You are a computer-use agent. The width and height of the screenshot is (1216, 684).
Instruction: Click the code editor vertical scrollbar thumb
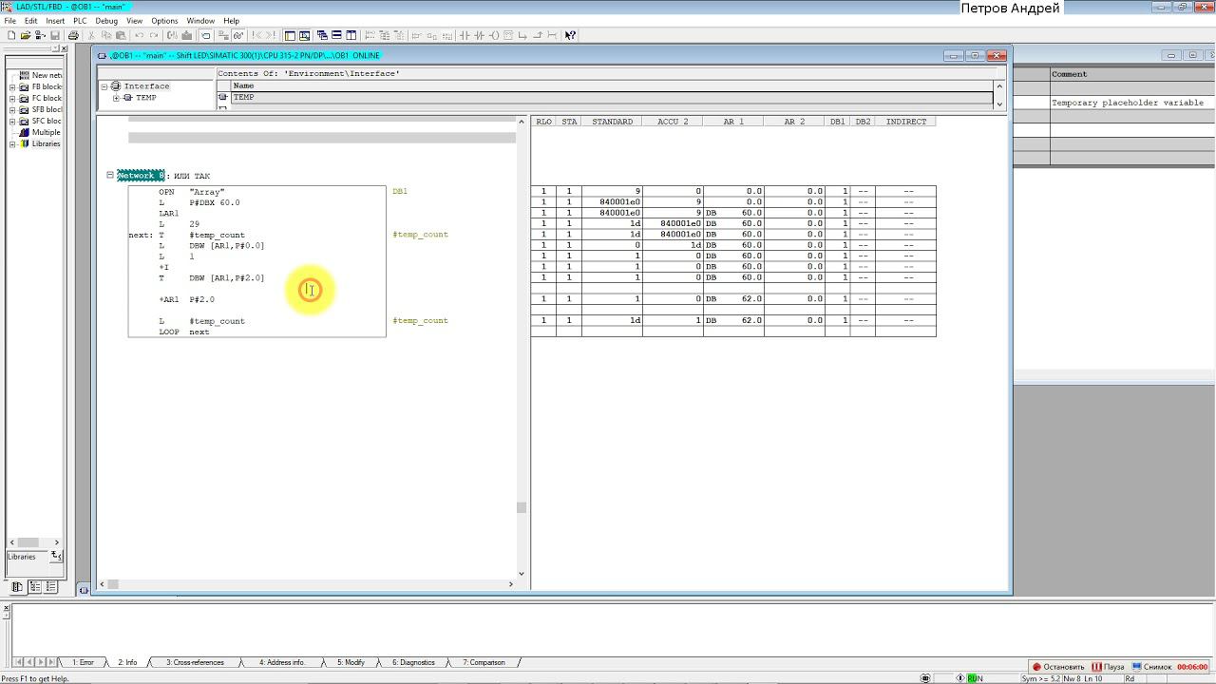pos(521,507)
